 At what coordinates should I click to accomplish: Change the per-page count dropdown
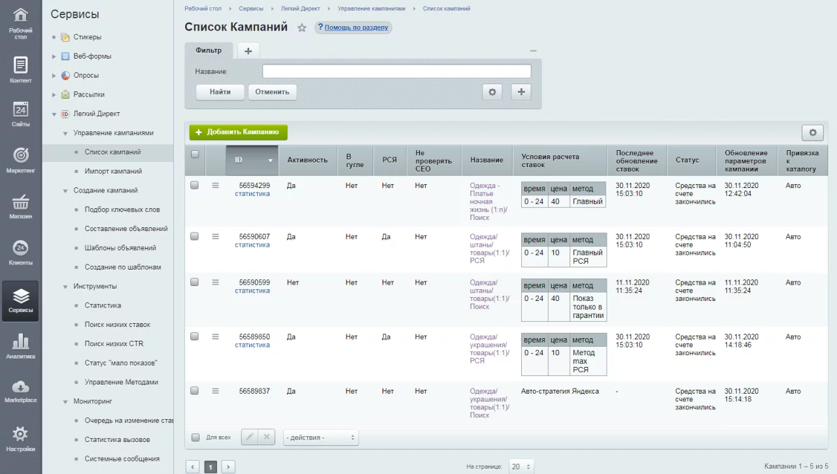click(521, 467)
